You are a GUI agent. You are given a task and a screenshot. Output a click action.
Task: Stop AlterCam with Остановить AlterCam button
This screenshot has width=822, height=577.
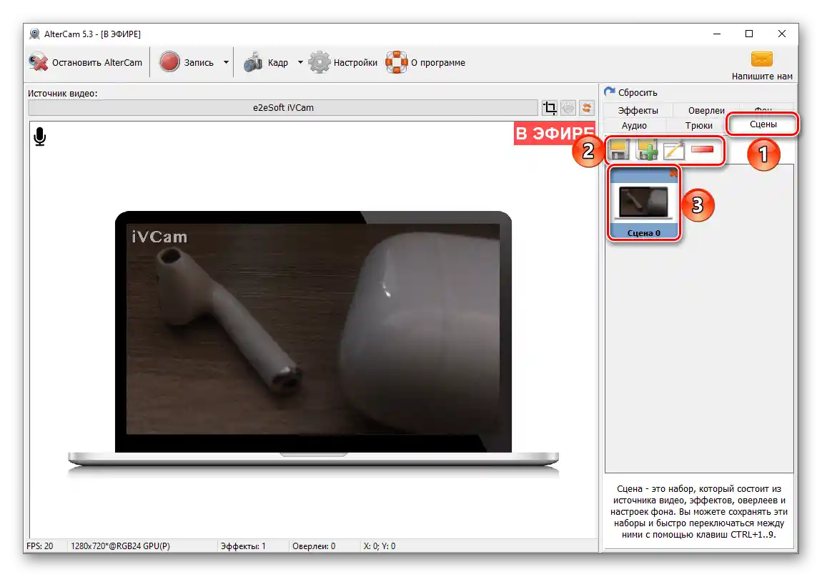86,62
